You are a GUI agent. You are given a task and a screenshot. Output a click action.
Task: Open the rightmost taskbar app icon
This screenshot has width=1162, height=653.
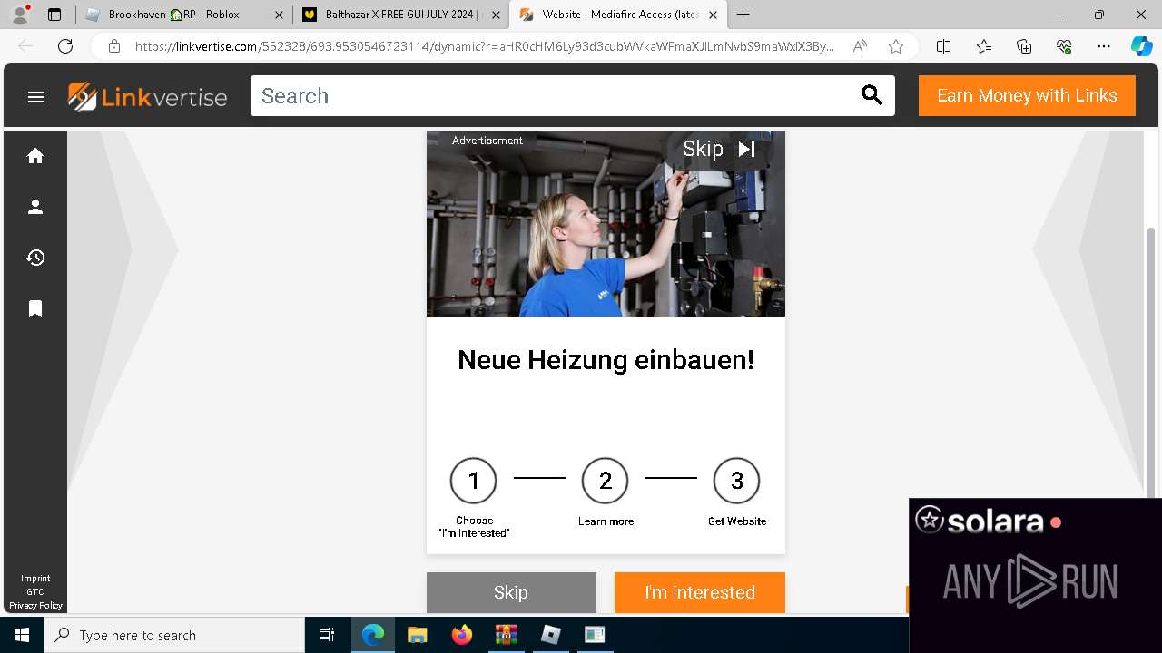(595, 635)
